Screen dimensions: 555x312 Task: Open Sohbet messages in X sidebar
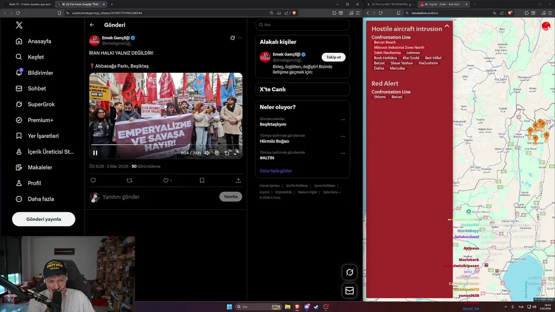[31, 88]
